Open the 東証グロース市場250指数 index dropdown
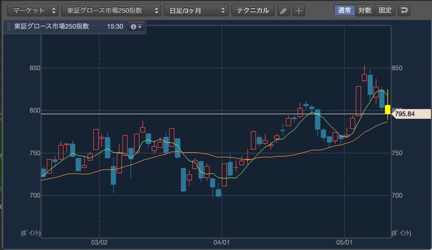This screenshot has width=432, height=250. (111, 10)
